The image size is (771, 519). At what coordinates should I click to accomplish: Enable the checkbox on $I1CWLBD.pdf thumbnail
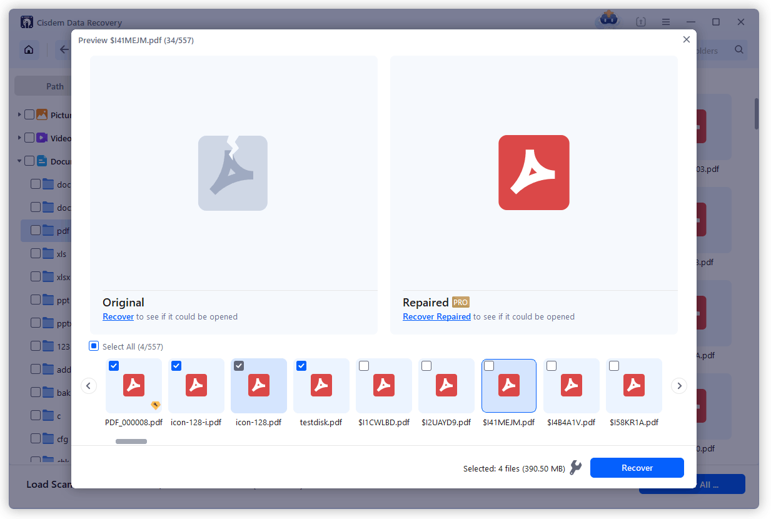(363, 365)
